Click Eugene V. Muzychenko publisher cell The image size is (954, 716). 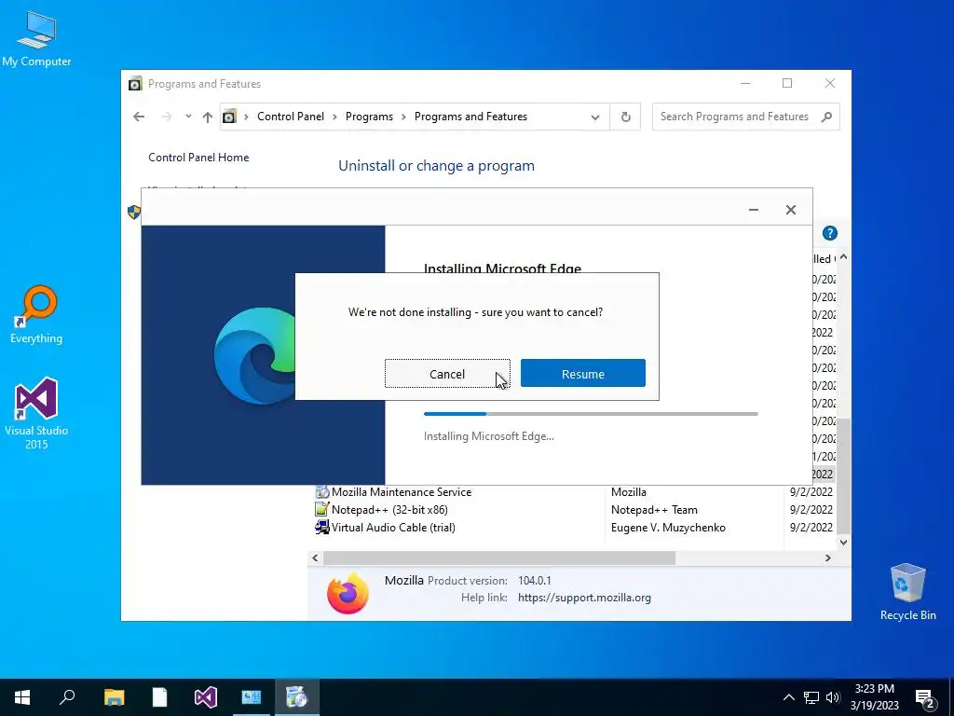668,528
